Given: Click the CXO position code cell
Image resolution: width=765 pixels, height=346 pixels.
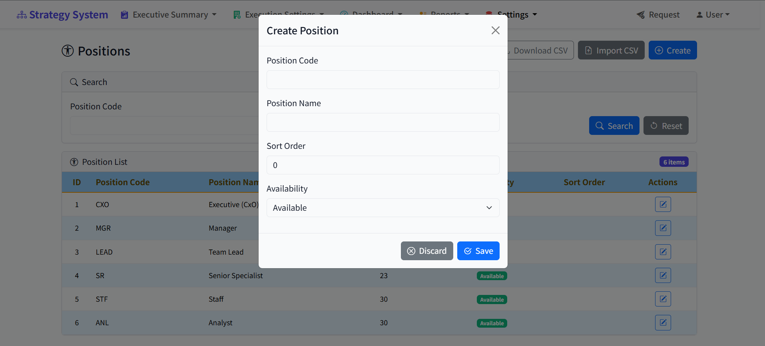Looking at the screenshot, I should (x=102, y=205).
